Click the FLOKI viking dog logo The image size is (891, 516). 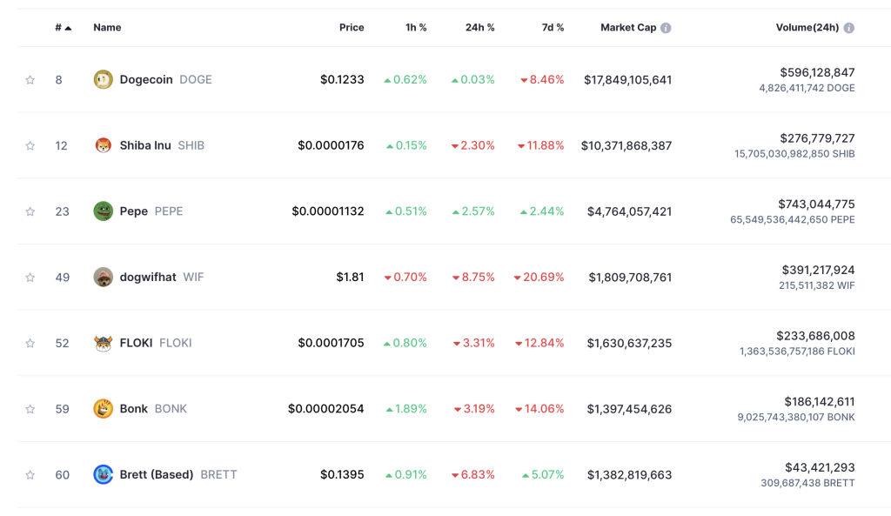pos(103,343)
